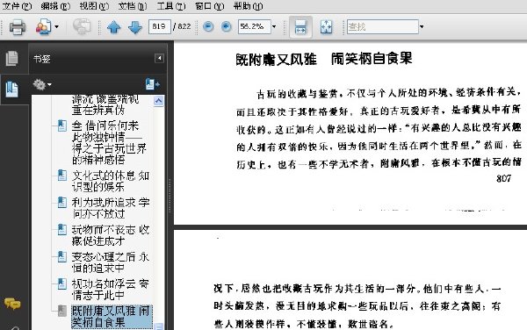This screenshot has width=527, height=330.
Task: Open the 工具 (Tools) menu
Action: (x=171, y=6)
